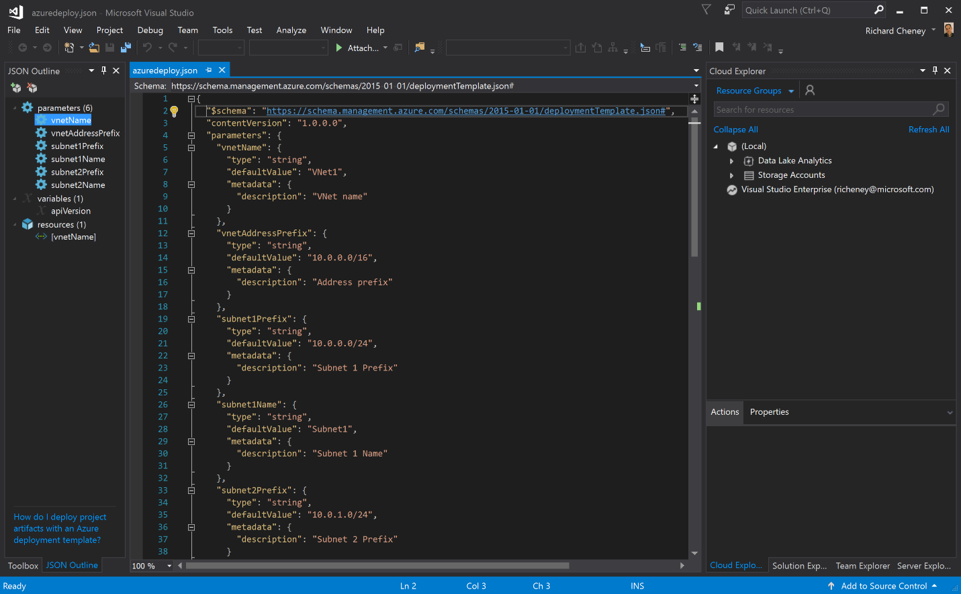Open the Analyze menu
Image resolution: width=961 pixels, height=594 pixels.
tap(291, 30)
